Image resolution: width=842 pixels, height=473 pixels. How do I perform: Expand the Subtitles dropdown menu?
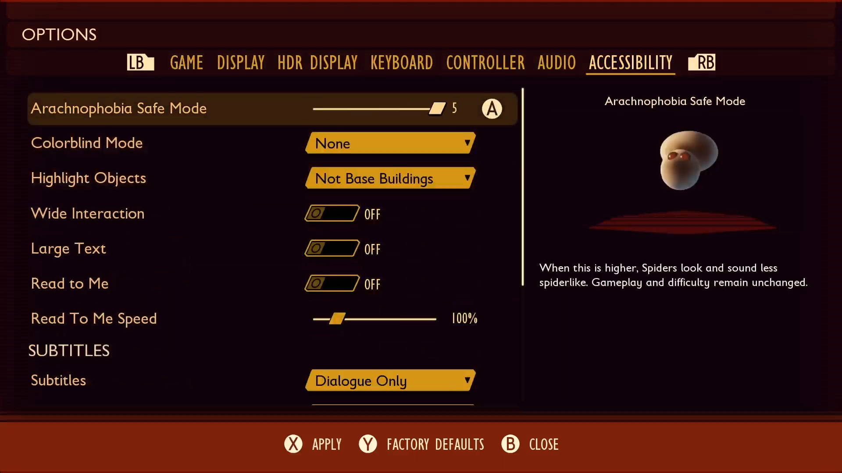(x=392, y=381)
